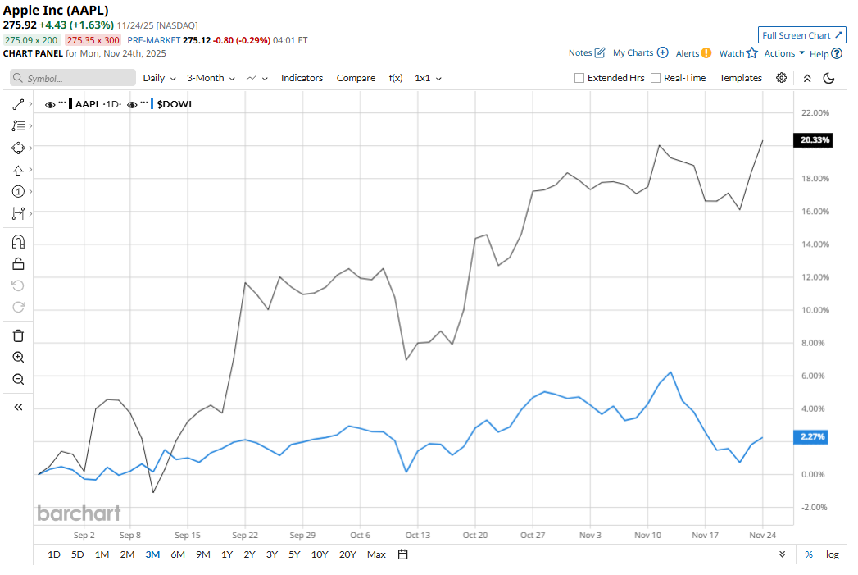Open the 3-Month period dropdown
This screenshot has width=858, height=575.
tap(211, 78)
